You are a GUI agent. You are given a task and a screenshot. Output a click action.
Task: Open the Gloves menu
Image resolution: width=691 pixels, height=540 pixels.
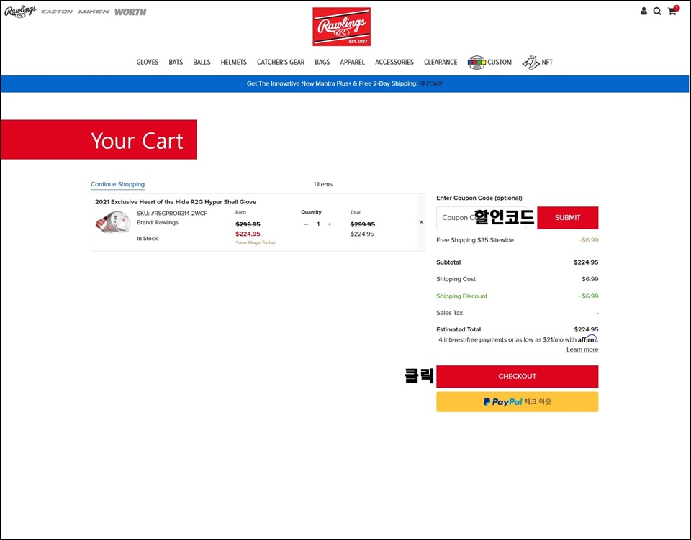[x=147, y=62]
